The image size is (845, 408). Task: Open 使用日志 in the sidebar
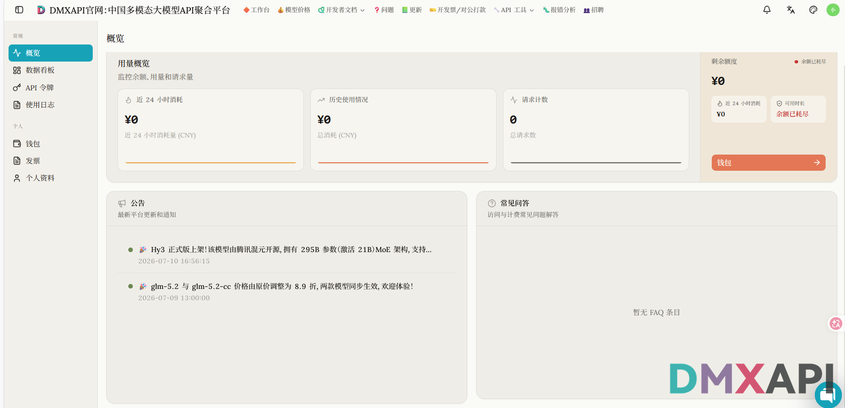point(50,105)
